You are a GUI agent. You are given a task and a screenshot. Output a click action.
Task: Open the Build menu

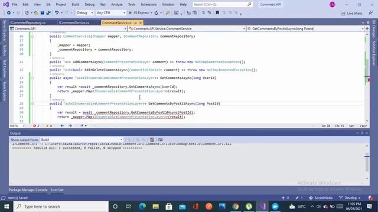pos(76,4)
